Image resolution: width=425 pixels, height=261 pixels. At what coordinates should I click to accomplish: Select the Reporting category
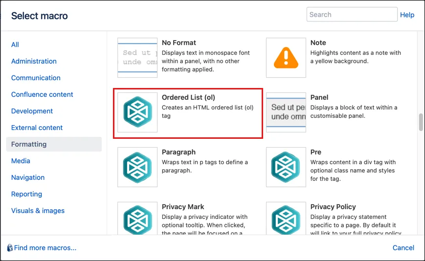(26, 194)
